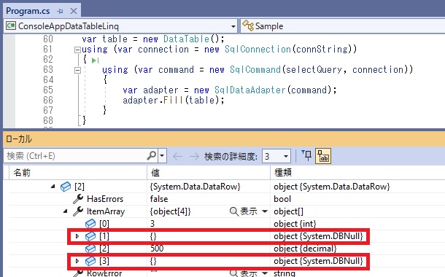Viewport: 445px width, 277px height.
Task: Click the SqlCommand type on line 63
Action: coord(255,69)
